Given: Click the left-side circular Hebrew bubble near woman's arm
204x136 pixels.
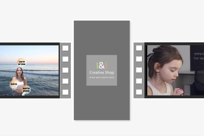Looking at the screenshot, I should 14,84.
